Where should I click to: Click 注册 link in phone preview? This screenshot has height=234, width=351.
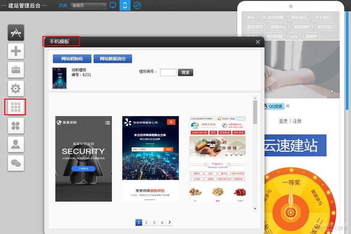pyautogui.click(x=297, y=121)
